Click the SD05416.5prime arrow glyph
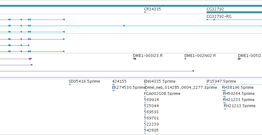262x135 pixels. (70, 84)
